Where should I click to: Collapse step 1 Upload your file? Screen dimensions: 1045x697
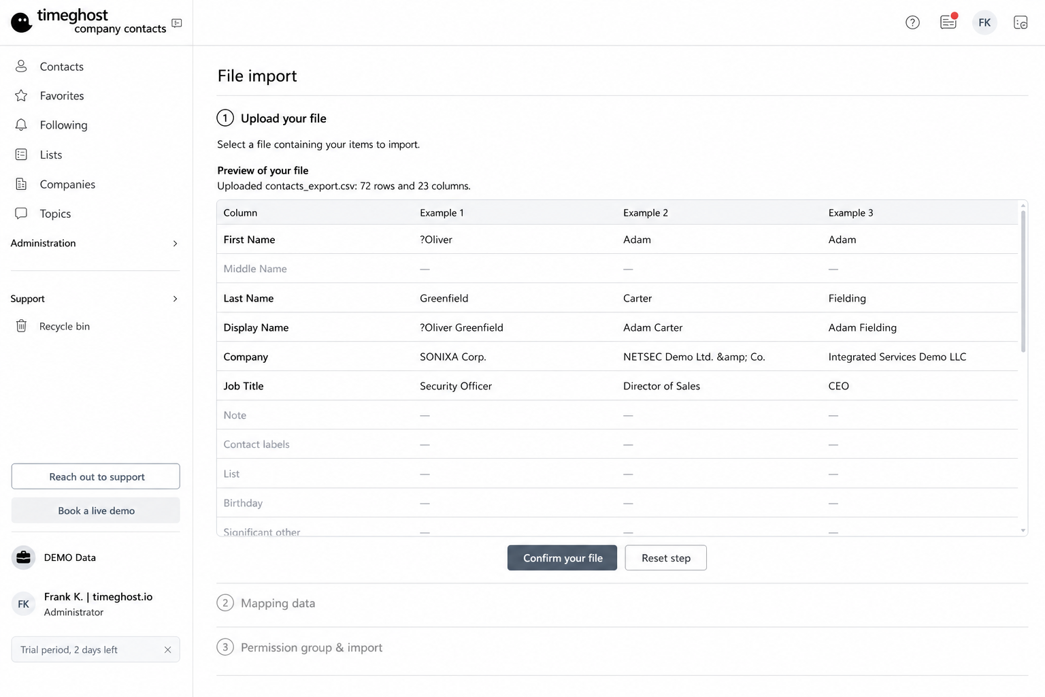284,118
